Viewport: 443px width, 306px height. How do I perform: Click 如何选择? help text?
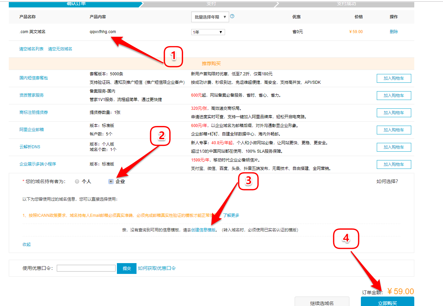(387, 181)
